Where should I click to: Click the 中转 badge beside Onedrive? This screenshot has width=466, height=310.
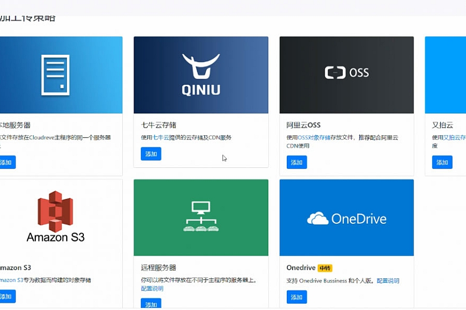click(x=325, y=268)
